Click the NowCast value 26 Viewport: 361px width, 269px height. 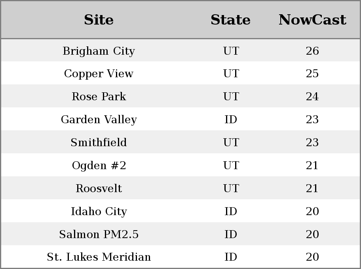pos(312,51)
